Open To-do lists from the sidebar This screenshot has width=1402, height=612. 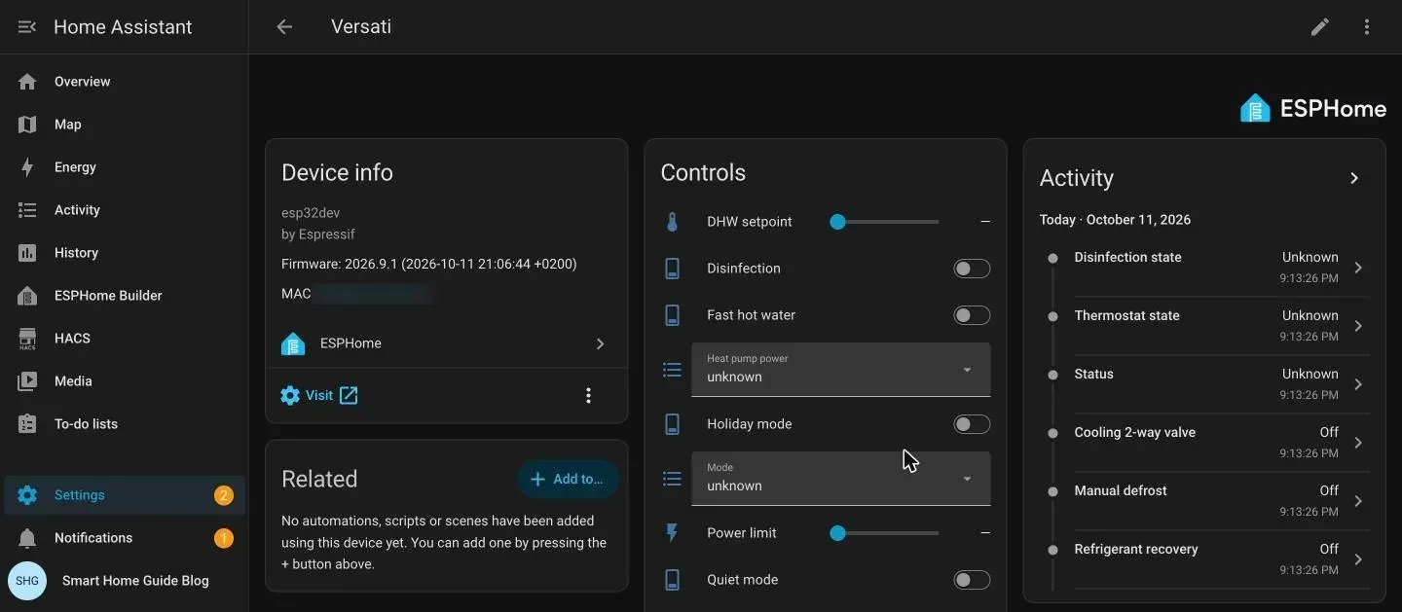(x=125, y=424)
